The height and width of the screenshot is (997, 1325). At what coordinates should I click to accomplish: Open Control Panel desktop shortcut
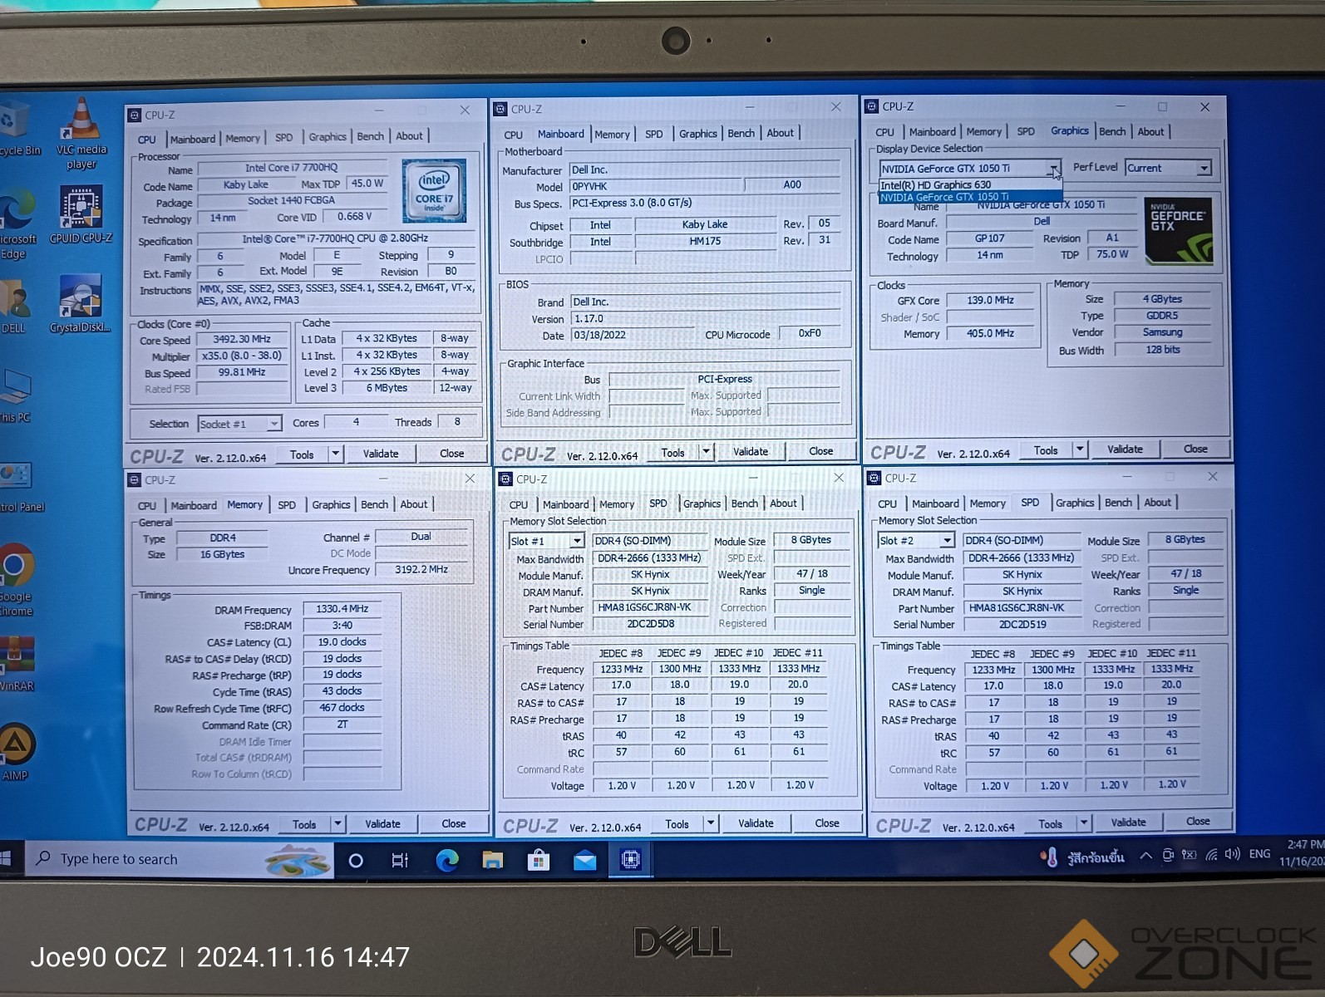(x=21, y=487)
